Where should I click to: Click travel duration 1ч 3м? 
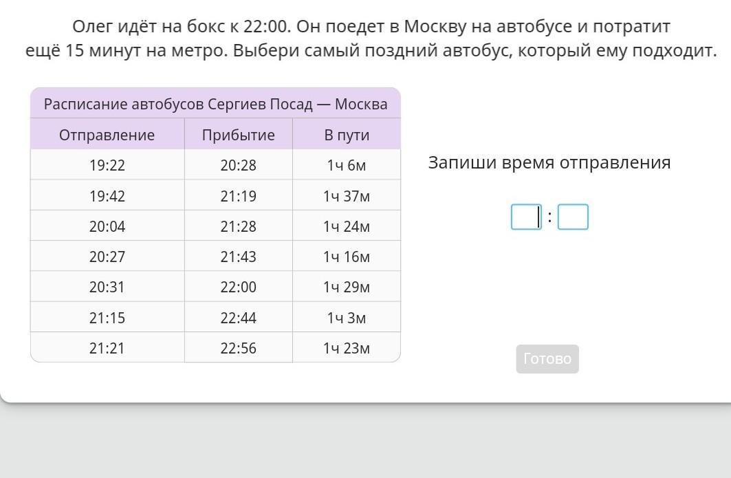click(347, 318)
